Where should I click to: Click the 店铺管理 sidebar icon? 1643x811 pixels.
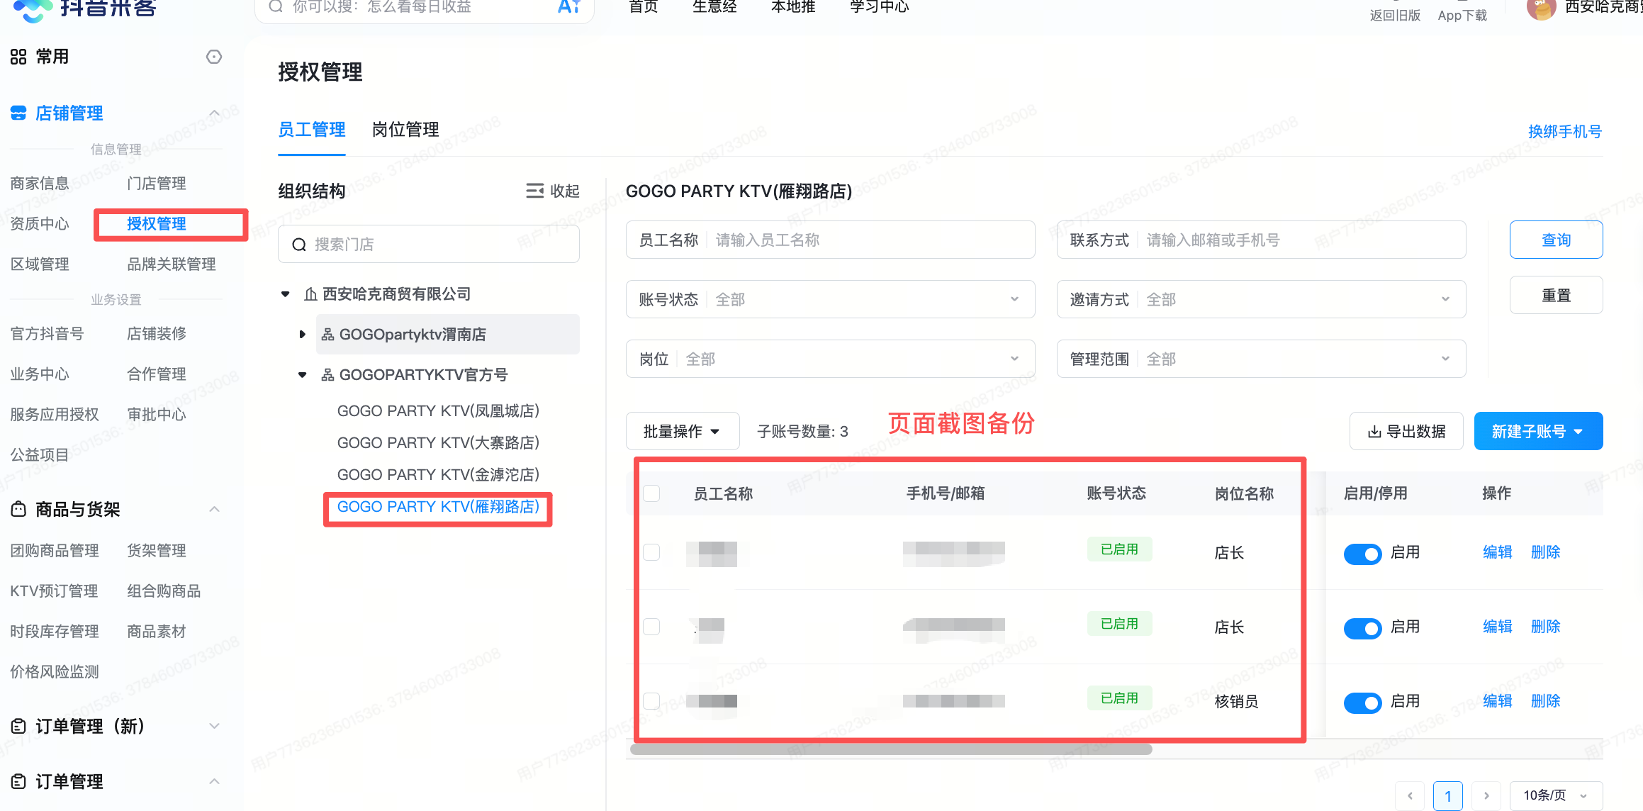pos(18,113)
